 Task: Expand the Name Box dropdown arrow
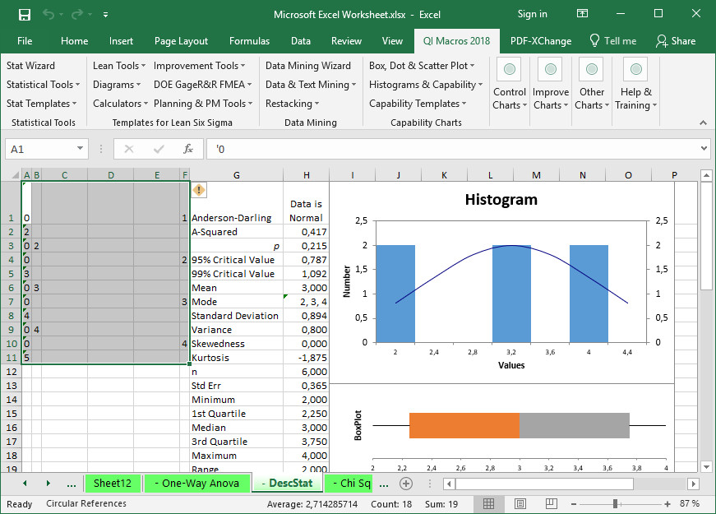[x=80, y=149]
